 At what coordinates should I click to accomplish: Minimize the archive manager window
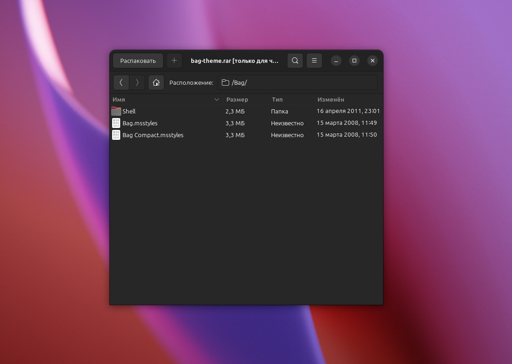click(x=336, y=61)
